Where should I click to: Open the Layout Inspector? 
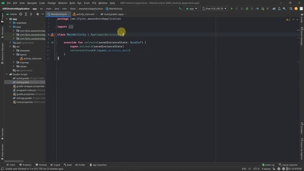pyautogui.click(x=288, y=165)
